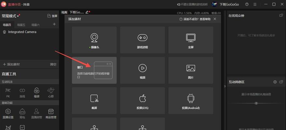Open the 福袋 lucky bag tool
Image resolution: width=286 pixels, height=130 pixels.
pos(36,93)
